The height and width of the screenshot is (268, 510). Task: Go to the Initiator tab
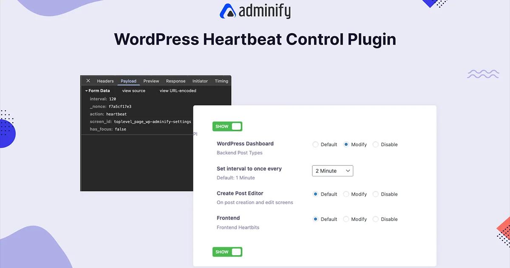[200, 81]
